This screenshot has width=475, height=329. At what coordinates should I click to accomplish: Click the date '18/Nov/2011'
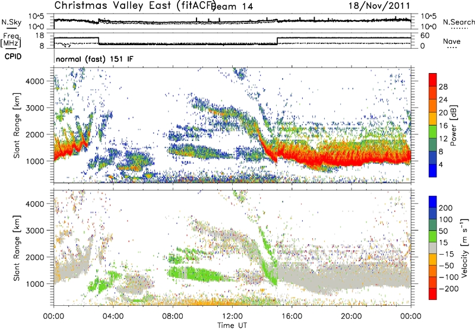click(x=379, y=5)
